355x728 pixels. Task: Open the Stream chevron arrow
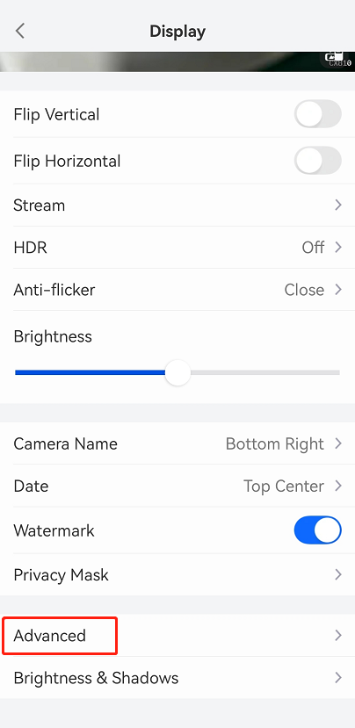coord(338,205)
